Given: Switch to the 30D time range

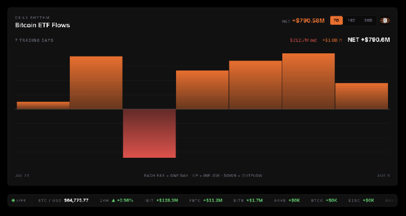Looking at the screenshot, I should tap(368, 21).
